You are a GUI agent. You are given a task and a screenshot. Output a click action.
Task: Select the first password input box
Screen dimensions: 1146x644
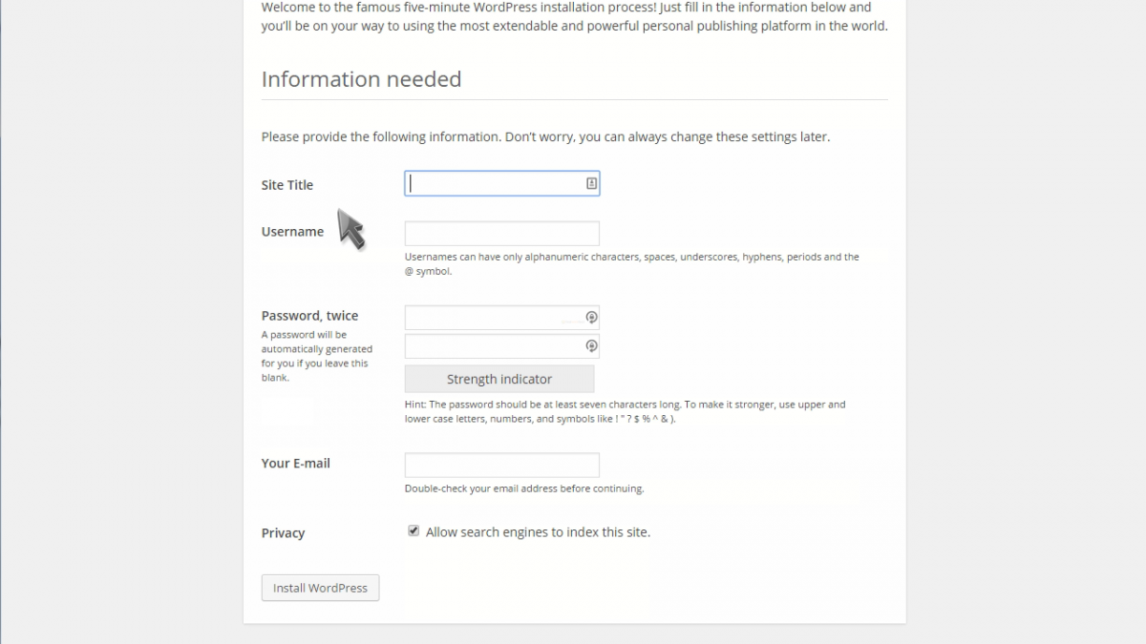(x=502, y=318)
